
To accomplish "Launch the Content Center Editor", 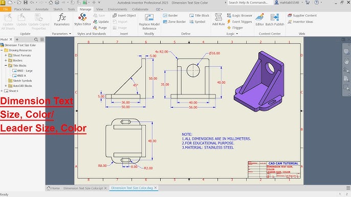I will pyautogui.click(x=260, y=19).
